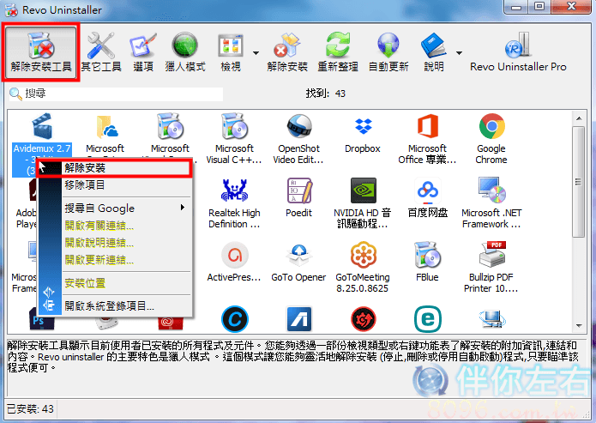Click the program list scrollbar thumb
This screenshot has height=423, width=596.
tap(579, 182)
